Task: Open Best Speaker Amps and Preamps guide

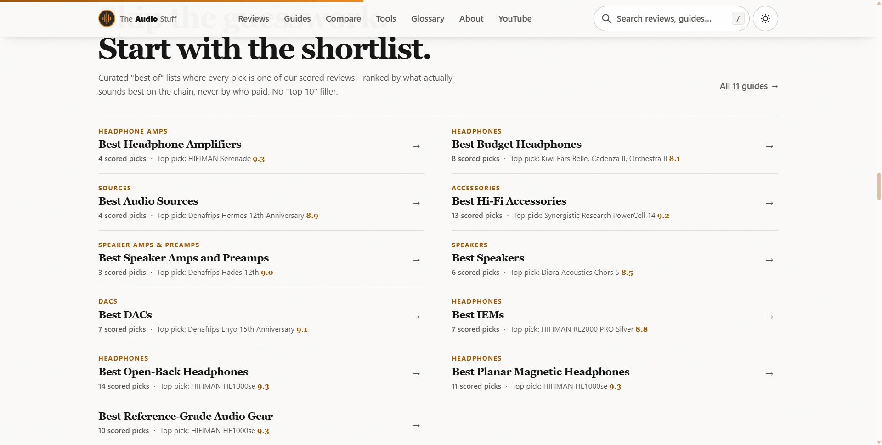Action: (183, 258)
